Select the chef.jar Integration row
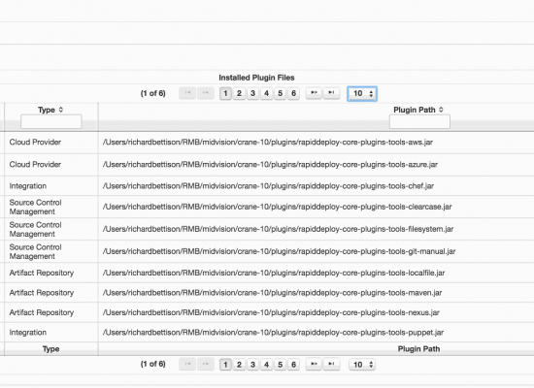 (x=267, y=186)
